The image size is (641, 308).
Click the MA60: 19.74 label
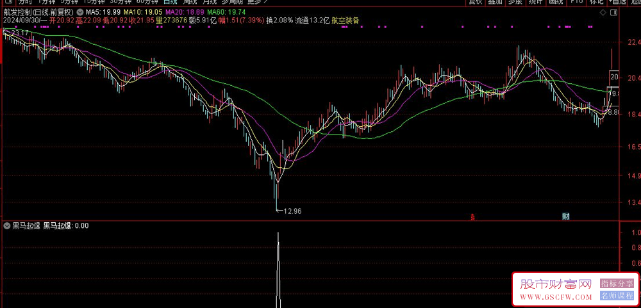[x=225, y=13]
